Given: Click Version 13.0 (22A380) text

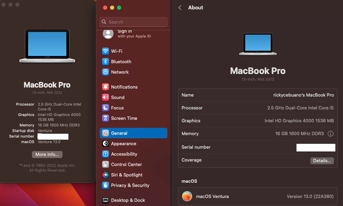Looking at the screenshot, I should coord(310,196).
